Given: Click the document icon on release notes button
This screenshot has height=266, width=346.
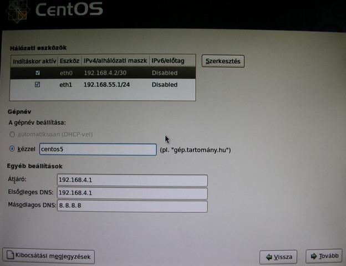Looking at the screenshot, I should tap(10, 255).
